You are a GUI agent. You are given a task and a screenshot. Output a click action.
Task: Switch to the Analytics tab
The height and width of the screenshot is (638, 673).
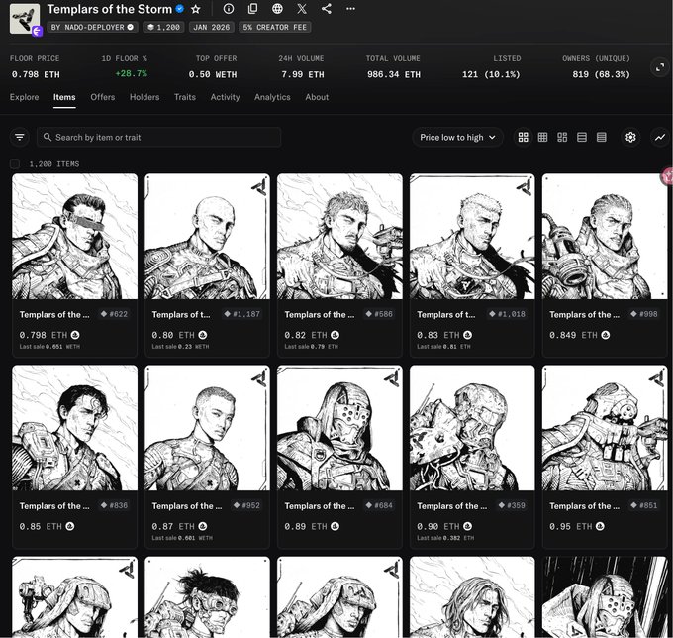[272, 97]
